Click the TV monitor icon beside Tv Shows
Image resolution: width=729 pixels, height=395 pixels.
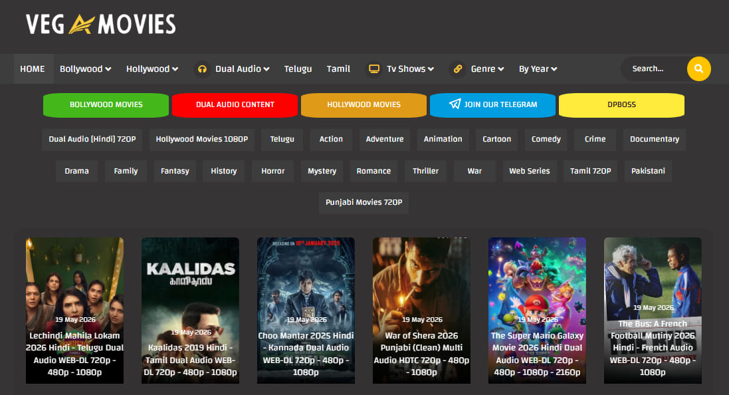(x=374, y=69)
